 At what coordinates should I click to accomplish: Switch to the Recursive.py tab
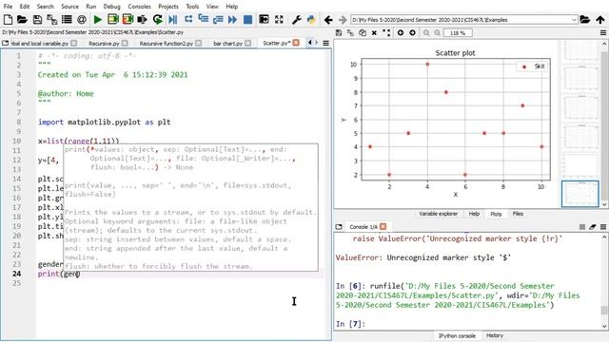(x=104, y=43)
